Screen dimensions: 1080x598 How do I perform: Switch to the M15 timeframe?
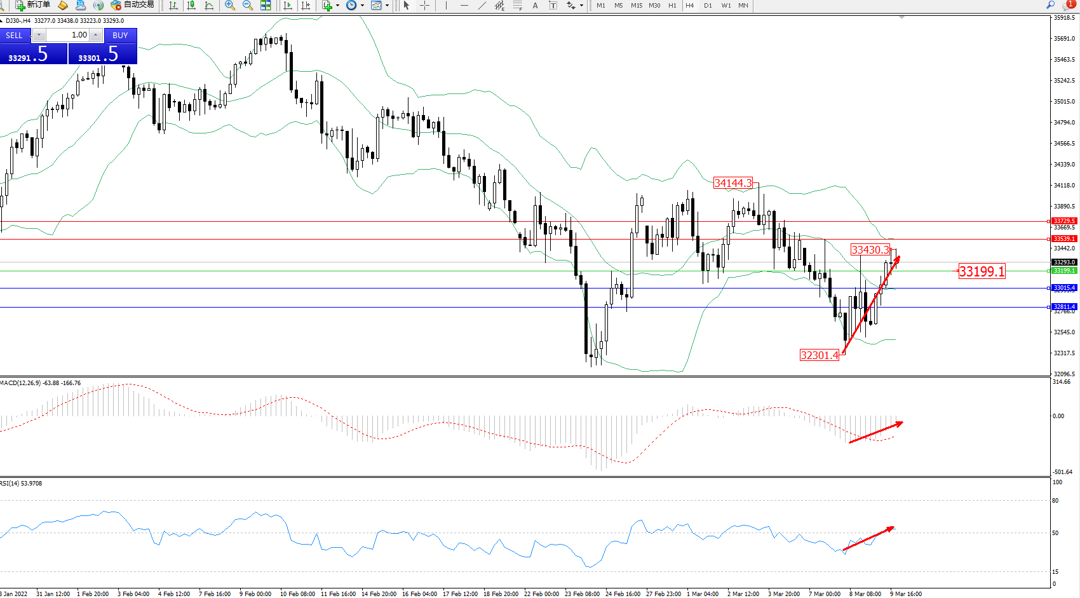point(636,5)
